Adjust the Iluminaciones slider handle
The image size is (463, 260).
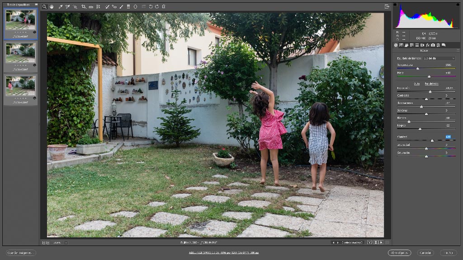421,107
